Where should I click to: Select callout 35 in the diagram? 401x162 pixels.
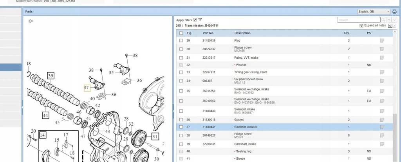pyautogui.click(x=111, y=73)
